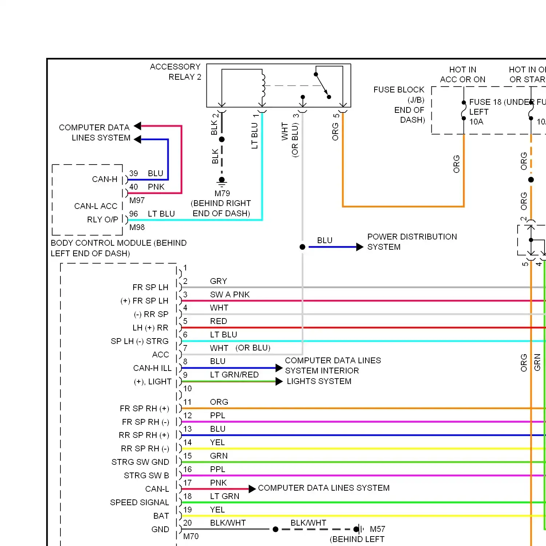Select the WHT wire label at pin 4

coord(219,308)
